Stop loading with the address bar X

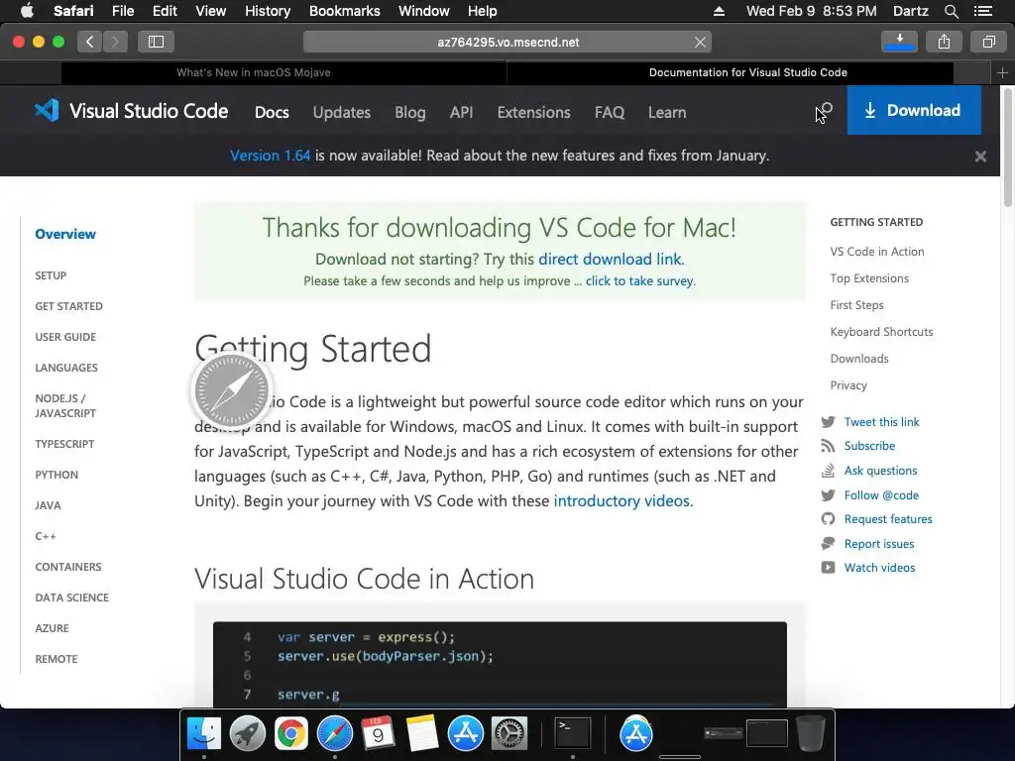[x=700, y=42]
